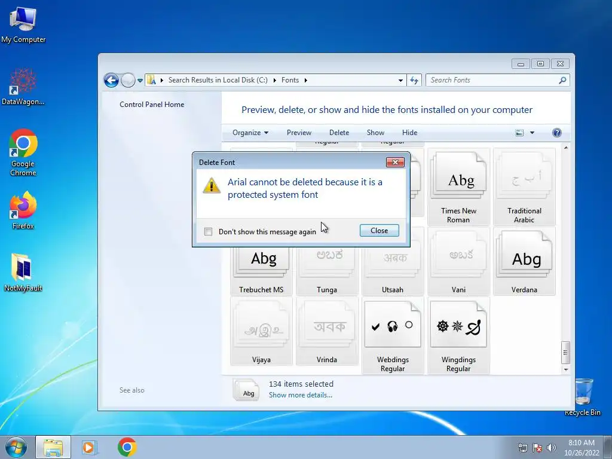The height and width of the screenshot is (459, 612).
Task: Check Don't show this message again
Action: 209,231
